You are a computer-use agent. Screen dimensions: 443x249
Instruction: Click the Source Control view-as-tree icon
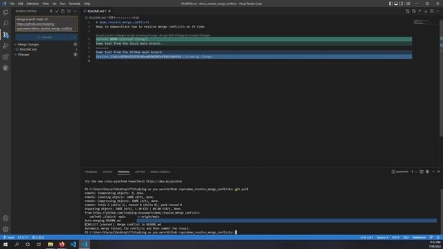coord(51,11)
